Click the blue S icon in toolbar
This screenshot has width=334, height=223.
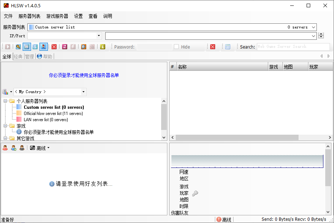35,47
